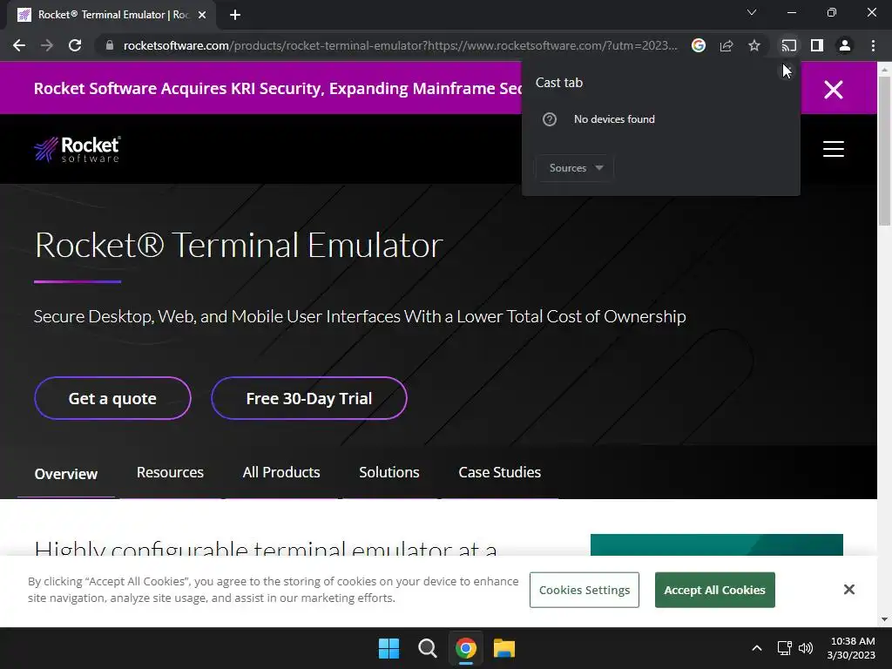Open File Explorer from the taskbar

pyautogui.click(x=504, y=648)
